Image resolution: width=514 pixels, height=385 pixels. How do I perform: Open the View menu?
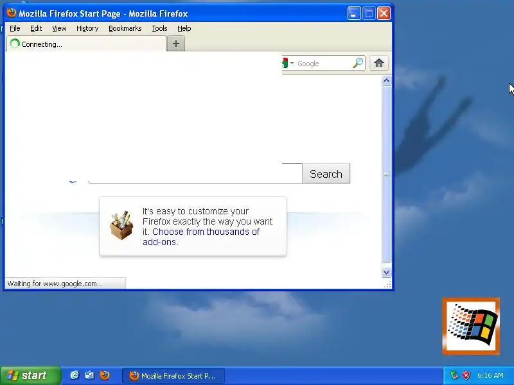(x=59, y=28)
